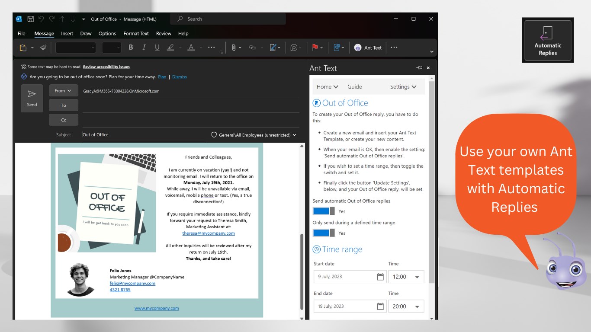Click the Outlook app icon in title bar
This screenshot has width=591, height=332.
(x=19, y=19)
